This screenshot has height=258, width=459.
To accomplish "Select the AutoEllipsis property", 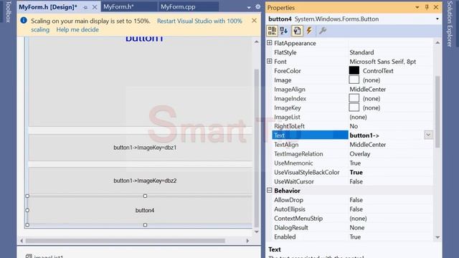I will pyautogui.click(x=351, y=209).
